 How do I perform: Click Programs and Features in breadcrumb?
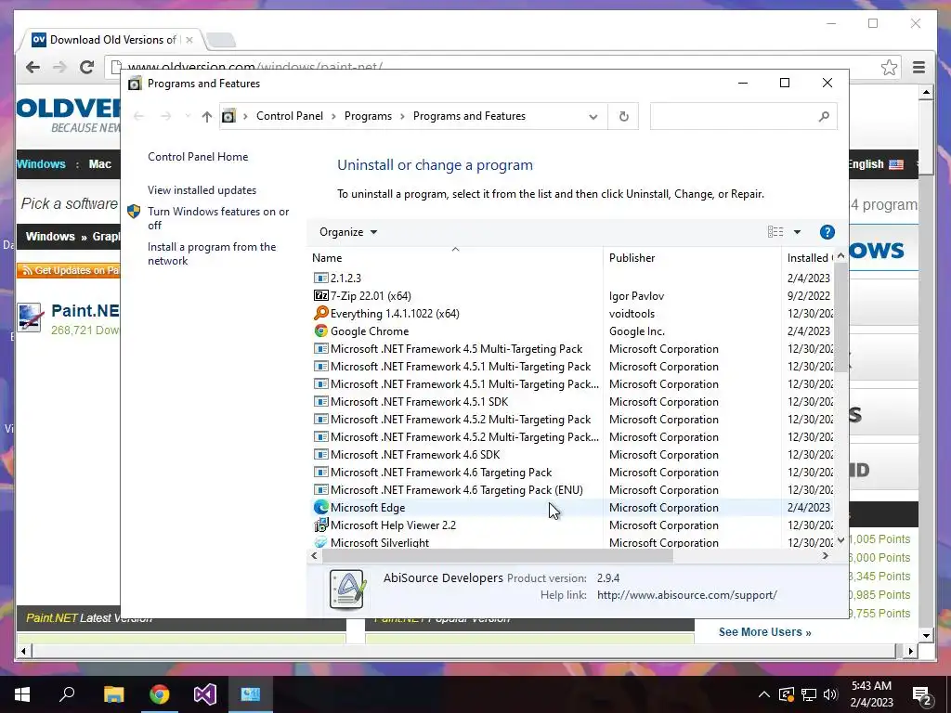pos(469,116)
